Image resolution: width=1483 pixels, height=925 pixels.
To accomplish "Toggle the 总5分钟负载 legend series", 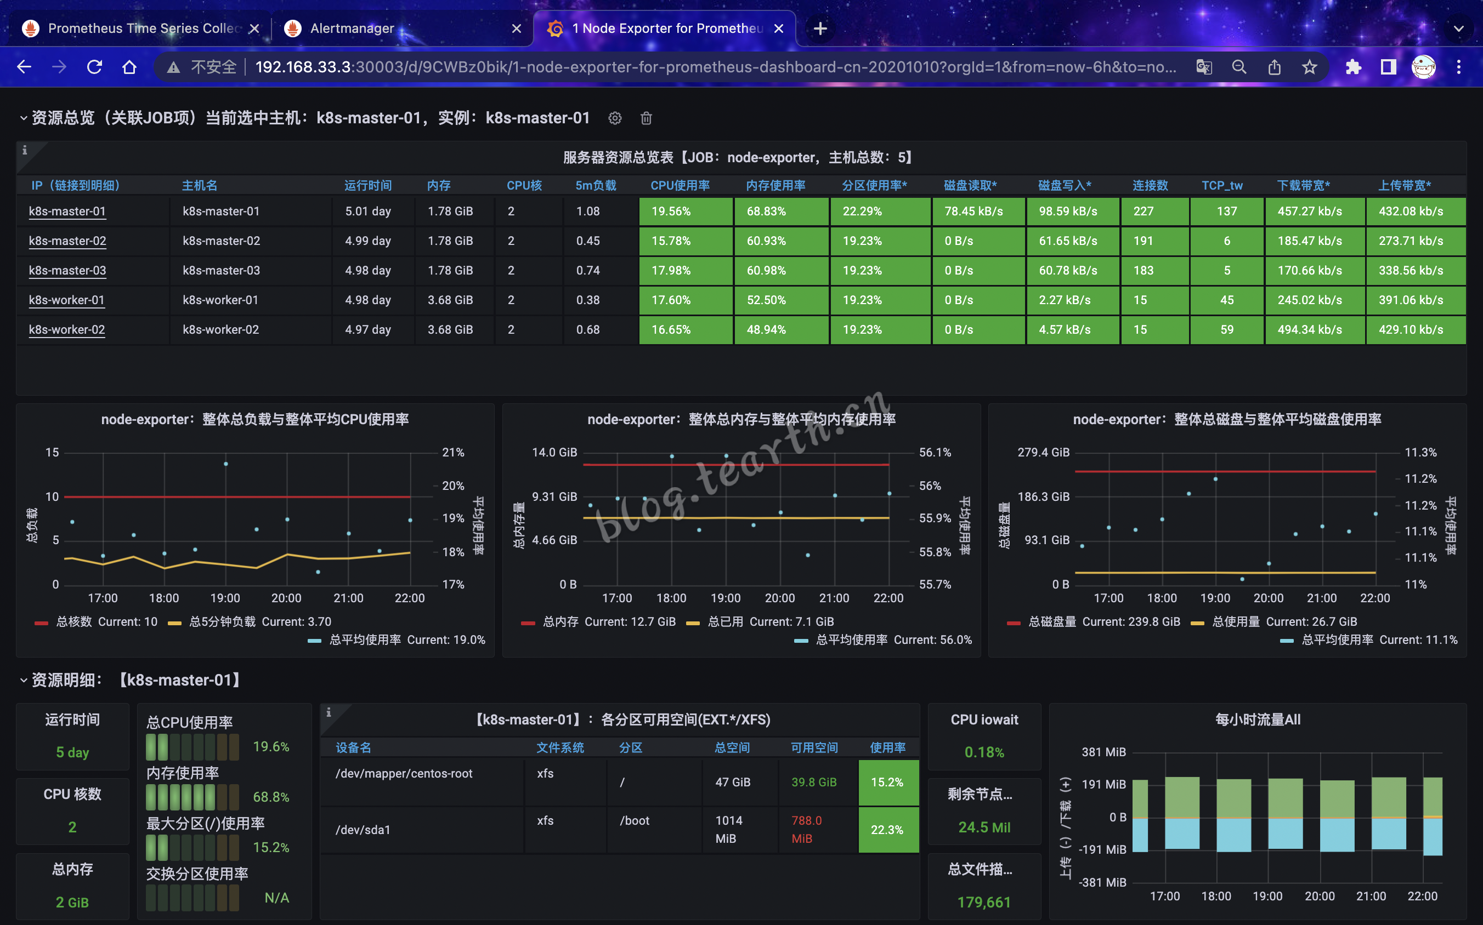I will [x=222, y=621].
